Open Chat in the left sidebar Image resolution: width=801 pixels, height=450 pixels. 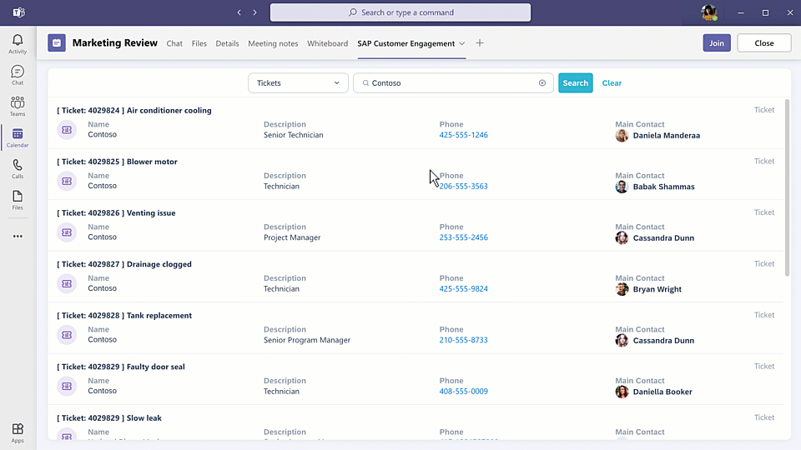point(18,75)
